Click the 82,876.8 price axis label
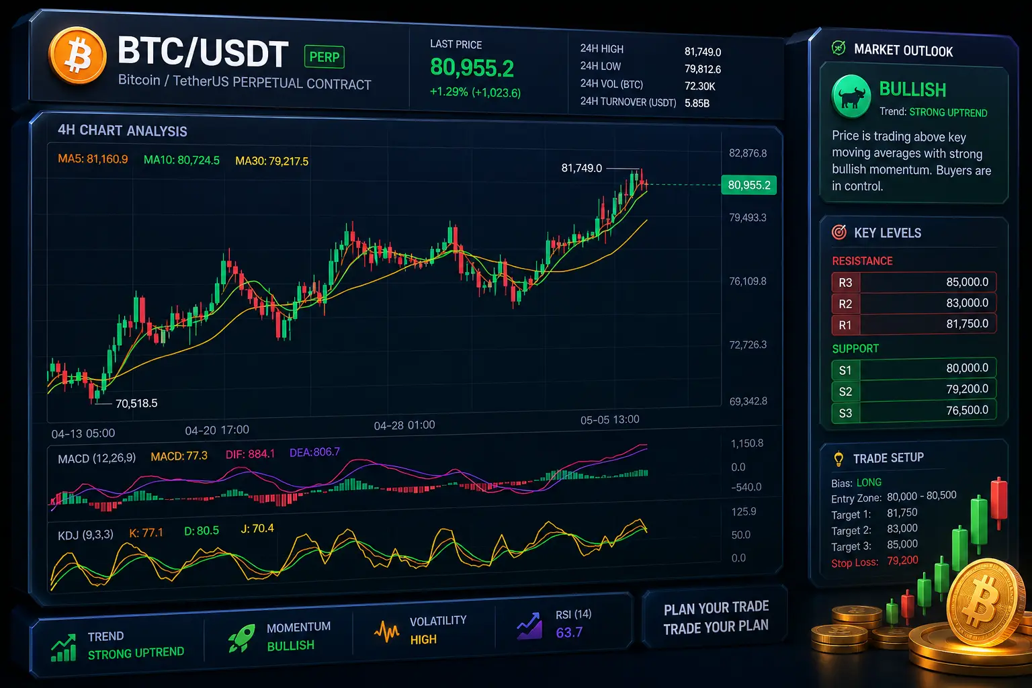This screenshot has width=1032, height=688. 748,153
